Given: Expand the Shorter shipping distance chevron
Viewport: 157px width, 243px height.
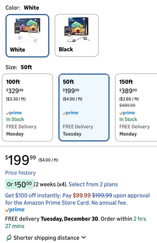Looking at the screenshot, I should pos(84,237).
